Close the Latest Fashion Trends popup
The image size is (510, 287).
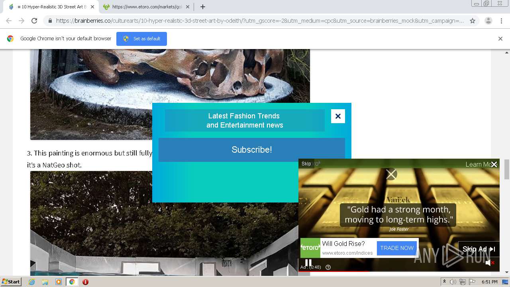[x=338, y=116]
